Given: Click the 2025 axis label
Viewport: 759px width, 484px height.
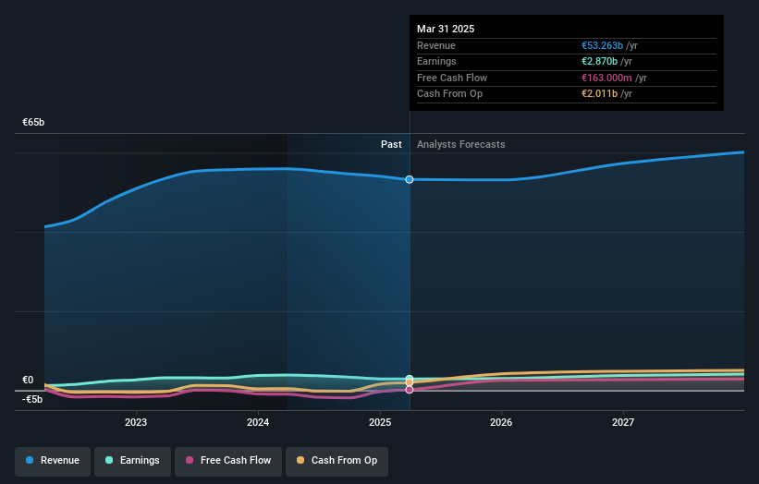Looking at the screenshot, I should 380,423.
